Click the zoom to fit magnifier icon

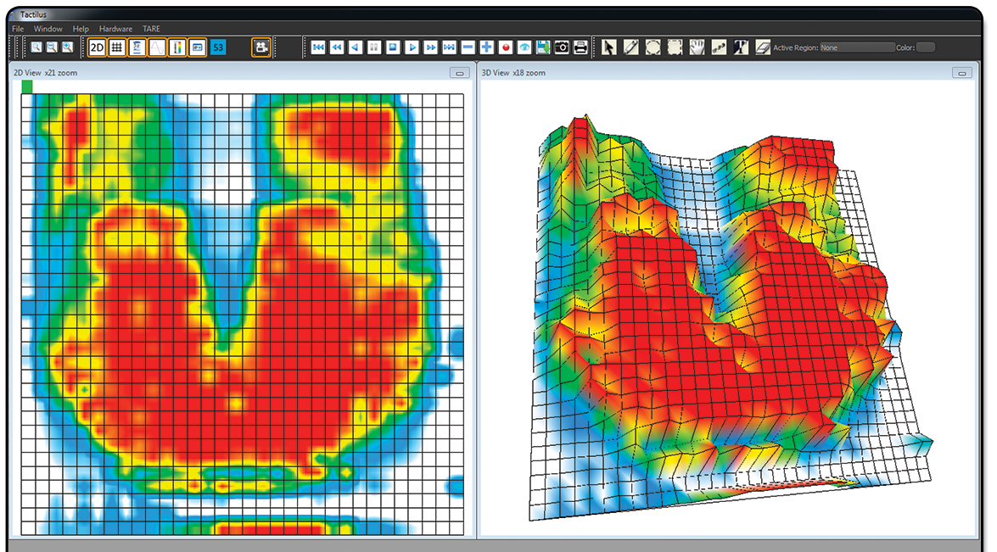(36, 47)
